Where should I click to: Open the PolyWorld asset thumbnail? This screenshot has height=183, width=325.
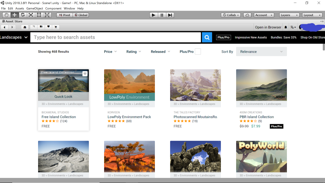[262, 157]
